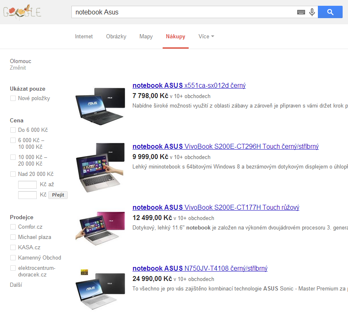The width and height of the screenshot is (348, 316).
Task: Click Změnit to change location
Action: (18, 68)
